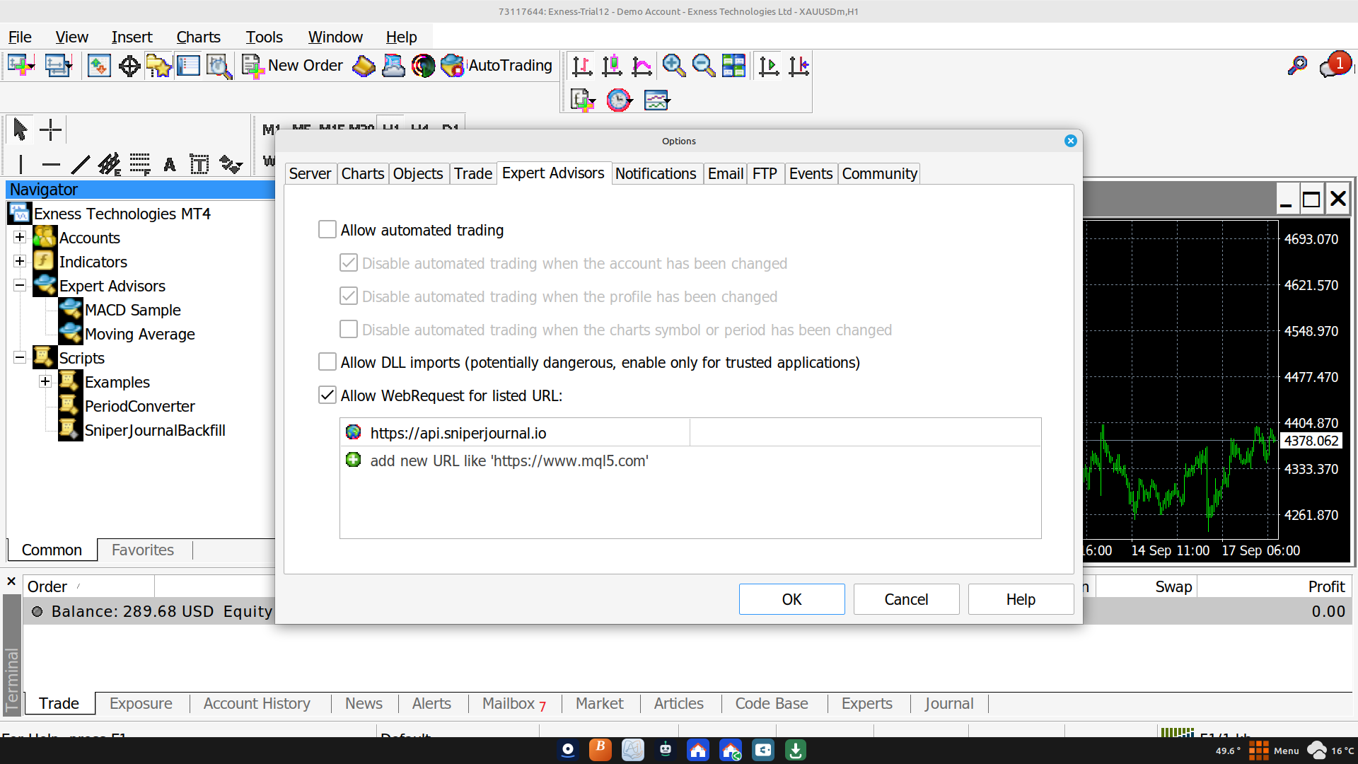Switch to the Charts options tab
Viewport: 1358px width, 764px height.
click(x=363, y=174)
